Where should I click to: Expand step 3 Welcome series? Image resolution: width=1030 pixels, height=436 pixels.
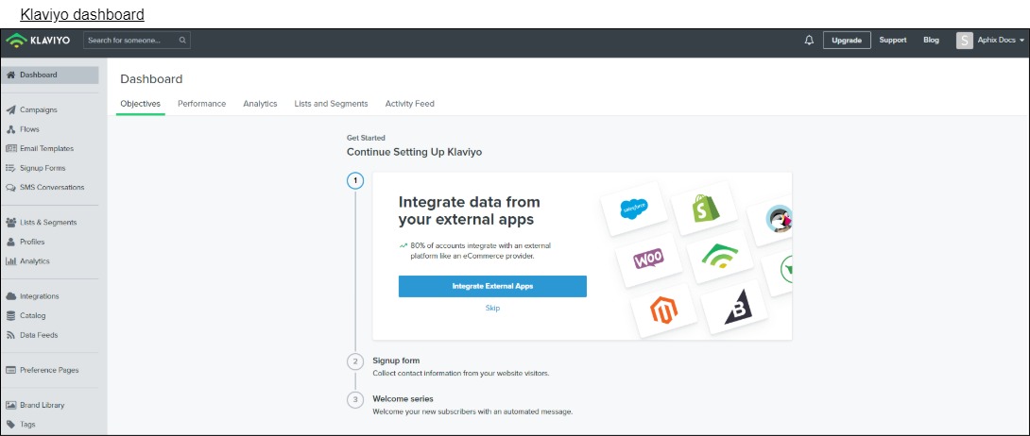[x=403, y=399]
